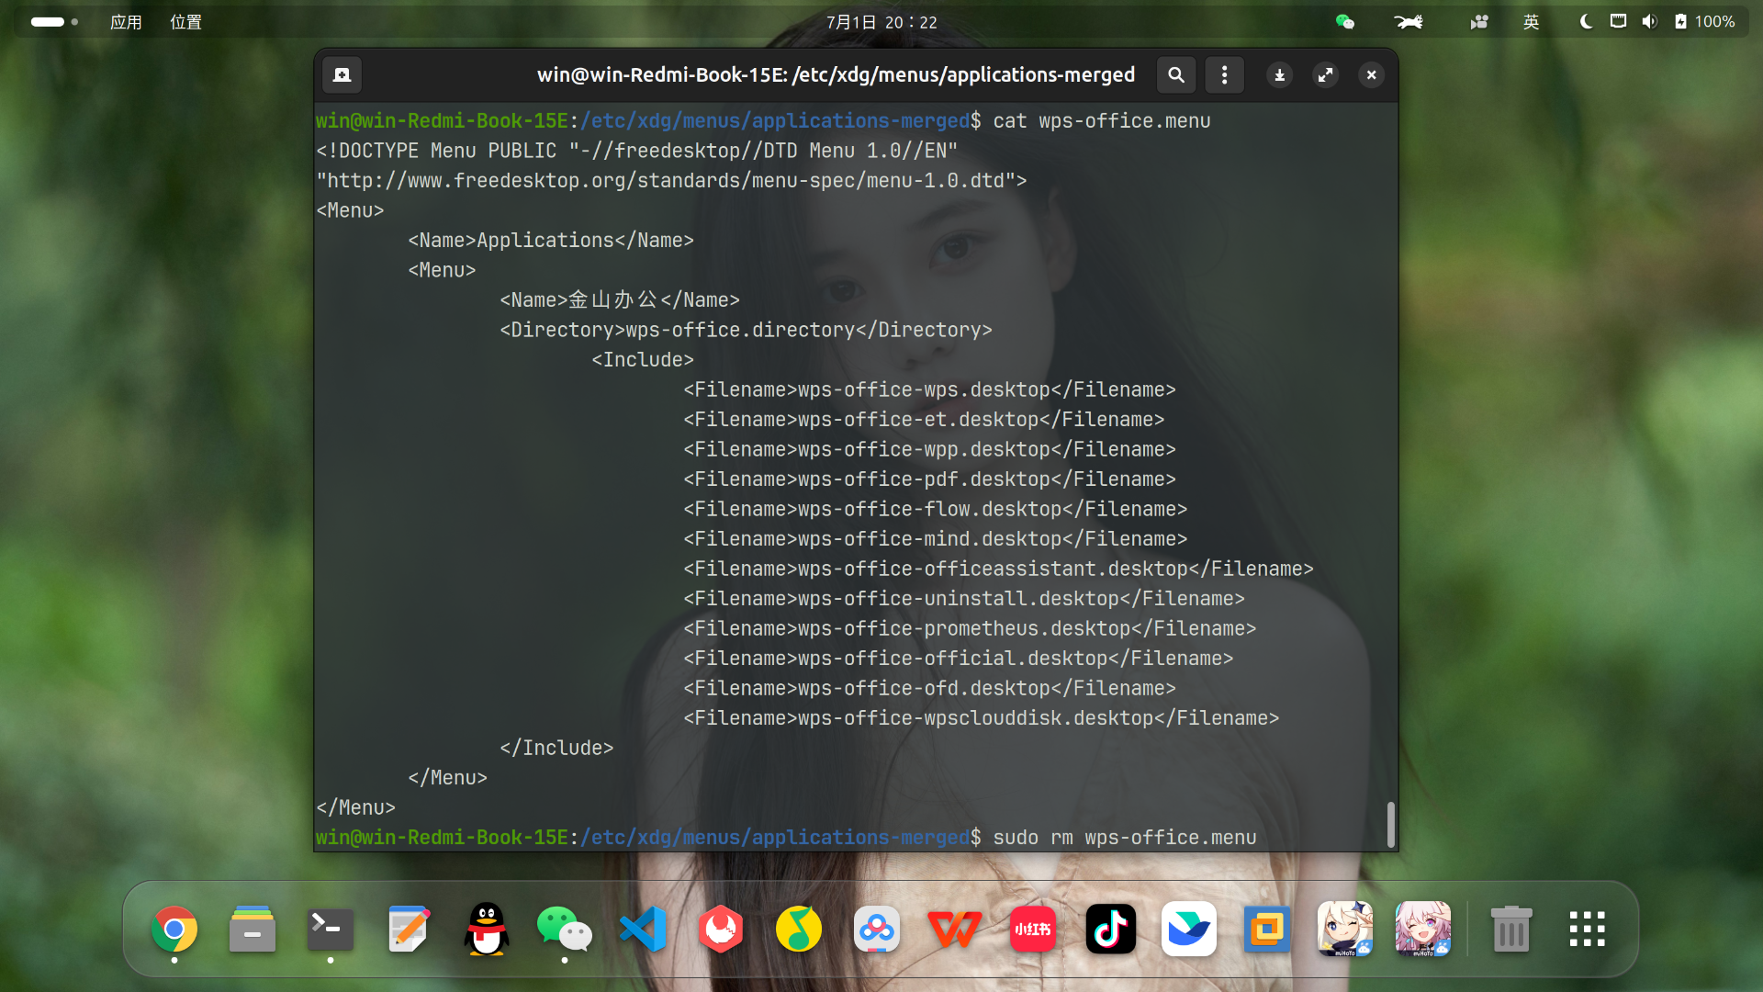Screen dimensions: 1763x992
Task: Open Baidu Netdisk cloud icon
Action: [877, 930]
